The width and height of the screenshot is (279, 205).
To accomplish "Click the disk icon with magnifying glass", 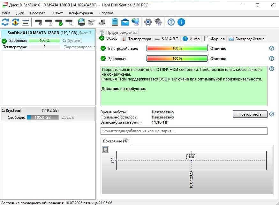I will [69, 22].
